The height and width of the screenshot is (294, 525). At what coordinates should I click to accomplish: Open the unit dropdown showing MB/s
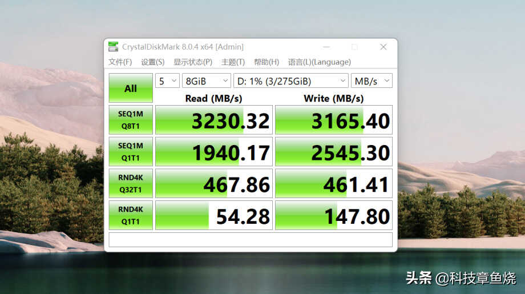[371, 80]
